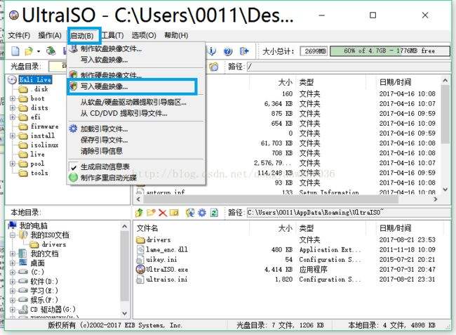The width and height of the screenshot is (456, 335).
Task: Click the New folder icon in local toolbar
Action: pos(151,213)
